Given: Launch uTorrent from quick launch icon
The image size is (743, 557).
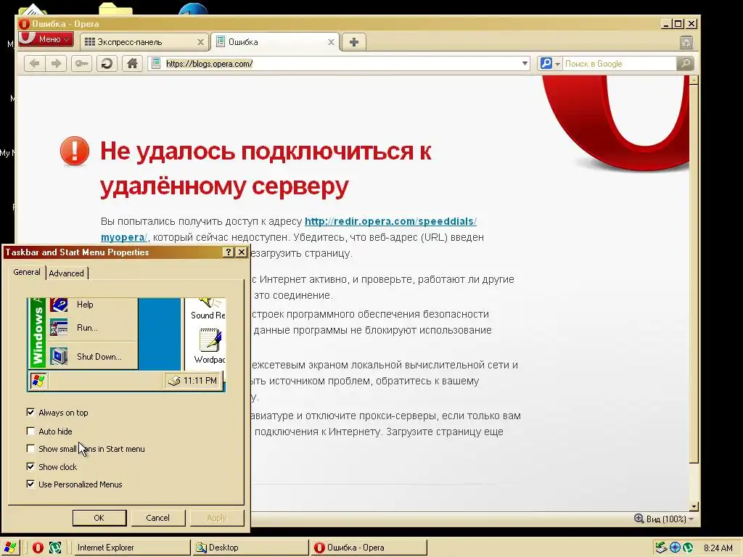Looking at the screenshot, I should pyautogui.click(x=55, y=548).
